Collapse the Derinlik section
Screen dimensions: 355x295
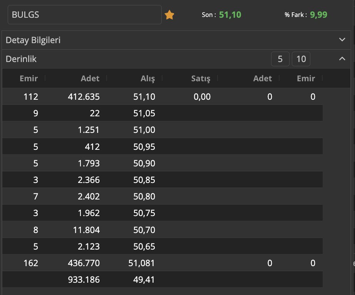coord(342,59)
